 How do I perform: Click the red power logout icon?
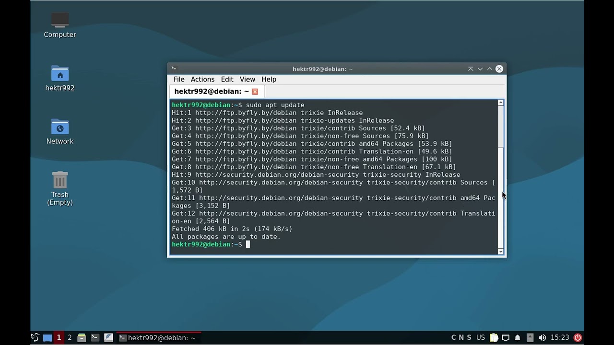pos(578,337)
